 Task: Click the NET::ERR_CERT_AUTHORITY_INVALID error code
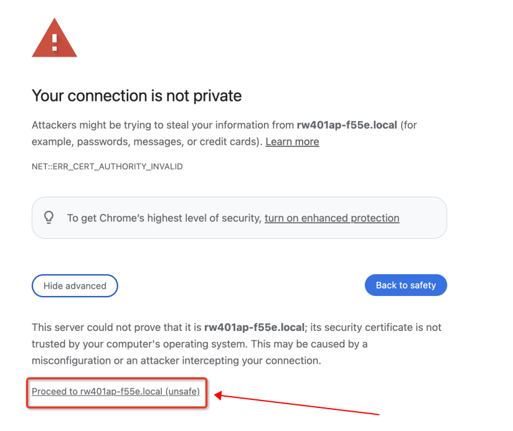(x=107, y=166)
